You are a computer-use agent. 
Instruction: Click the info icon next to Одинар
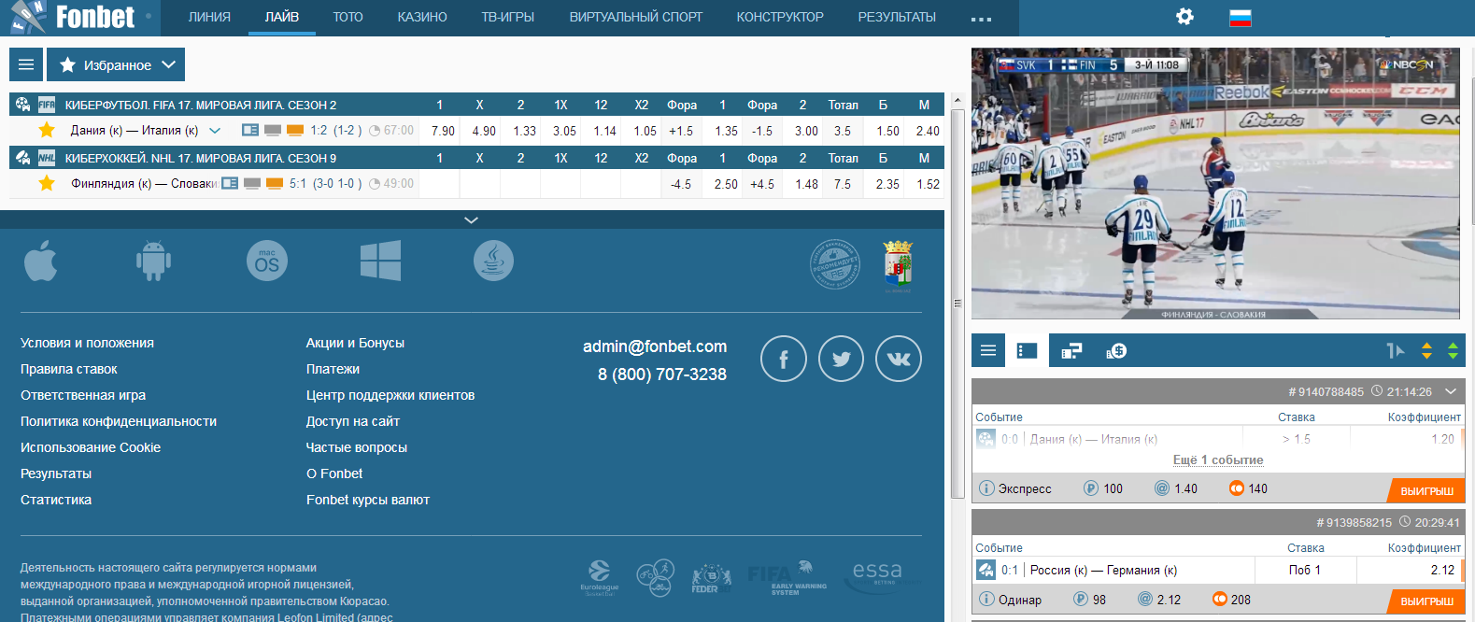(986, 600)
